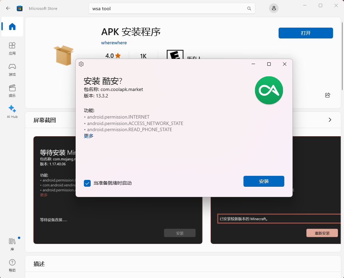This screenshot has height=278, width=344.
Task: Open the settings gear in the installer dialog
Action: [81, 64]
